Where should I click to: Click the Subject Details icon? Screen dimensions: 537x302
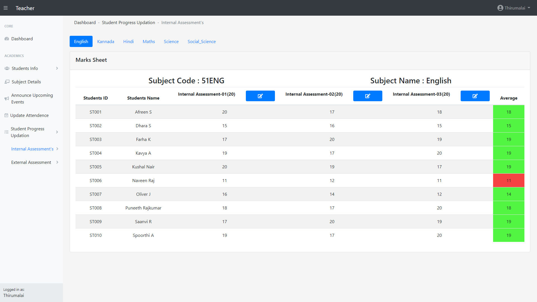[x=7, y=82]
